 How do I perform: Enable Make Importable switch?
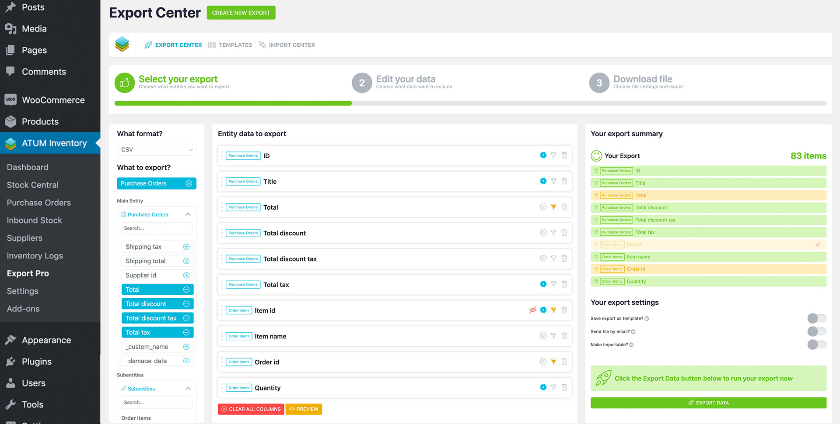(x=817, y=345)
